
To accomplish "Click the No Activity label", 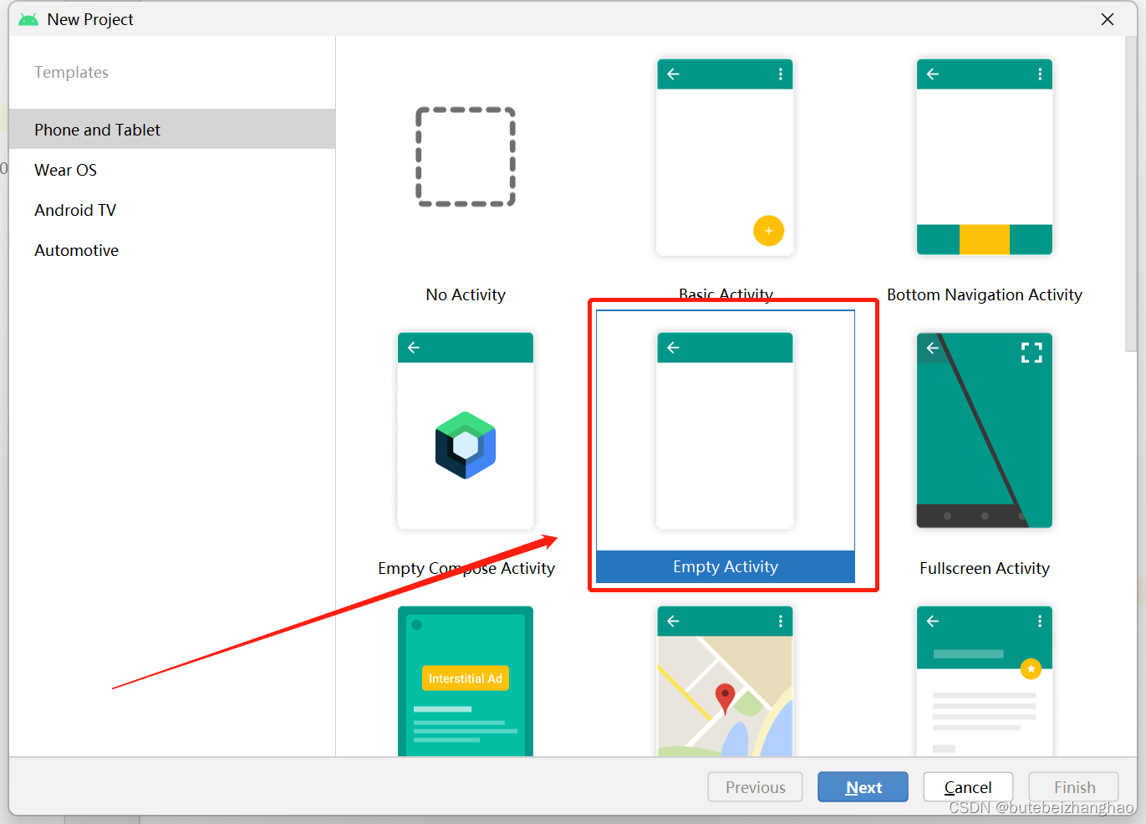I will (466, 294).
